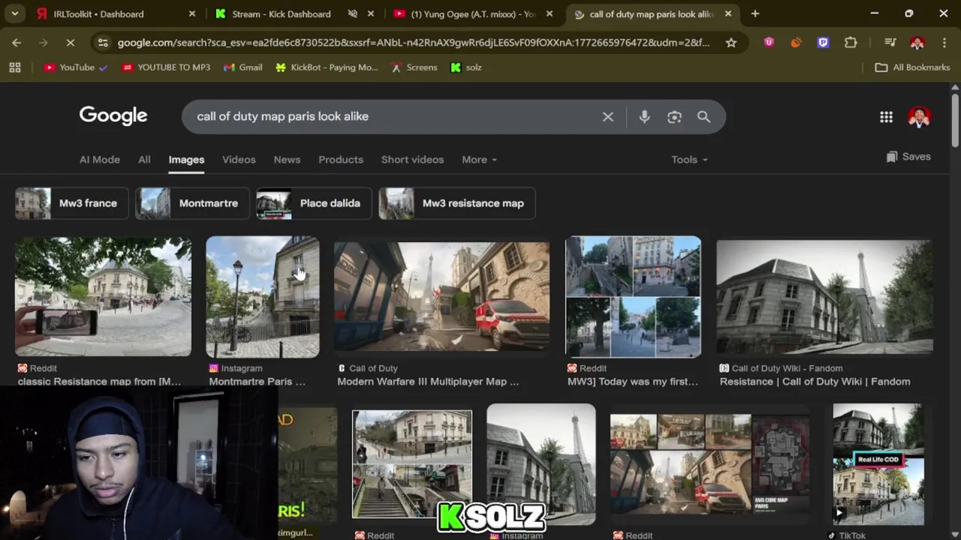
Task: Filter by Mw3 resistance map chip
Action: point(456,203)
